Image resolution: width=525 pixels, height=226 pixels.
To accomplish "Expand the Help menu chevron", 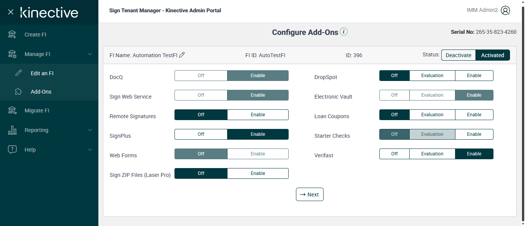I will coord(90,150).
